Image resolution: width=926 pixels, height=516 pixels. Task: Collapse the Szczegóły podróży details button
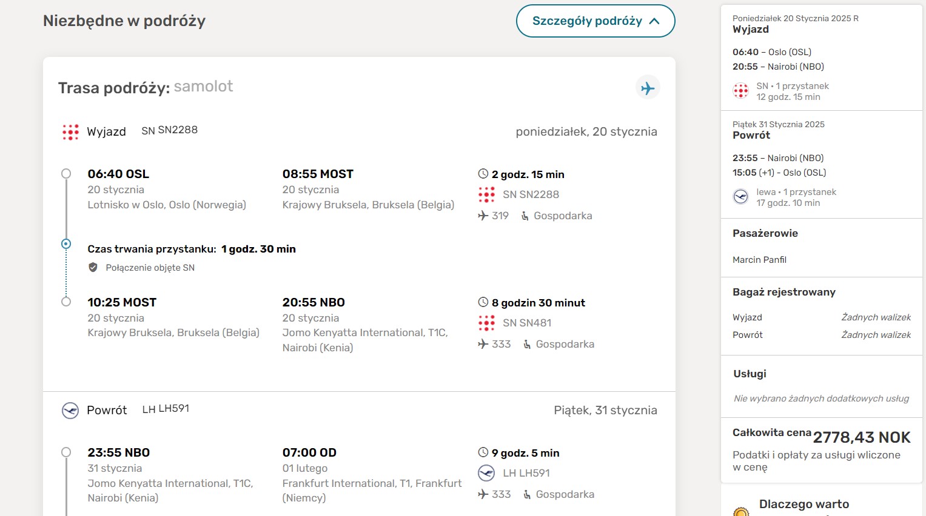[x=596, y=21]
